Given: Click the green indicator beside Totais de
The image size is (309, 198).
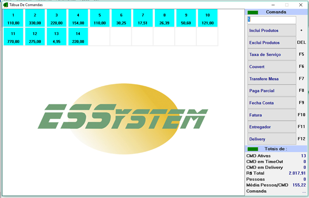Looking at the screenshot, I should [x=253, y=149].
